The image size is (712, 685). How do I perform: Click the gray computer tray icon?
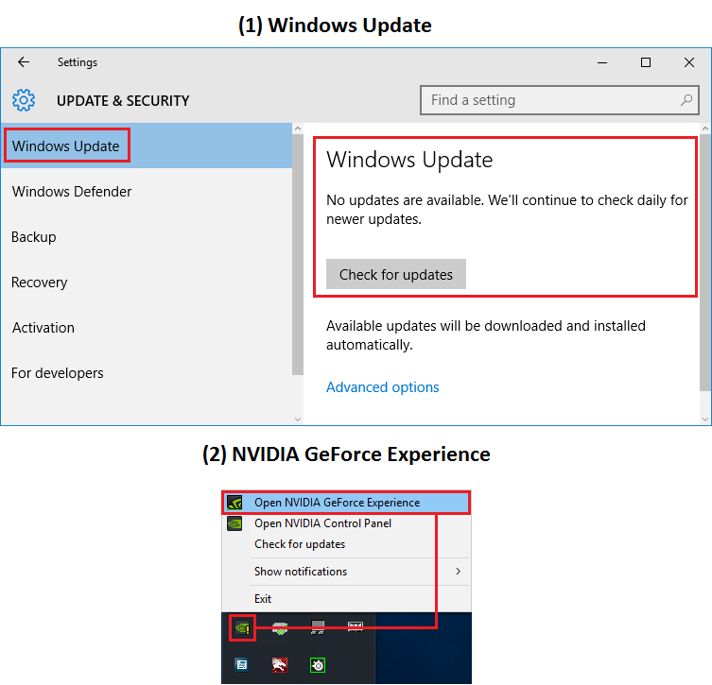[x=319, y=626]
